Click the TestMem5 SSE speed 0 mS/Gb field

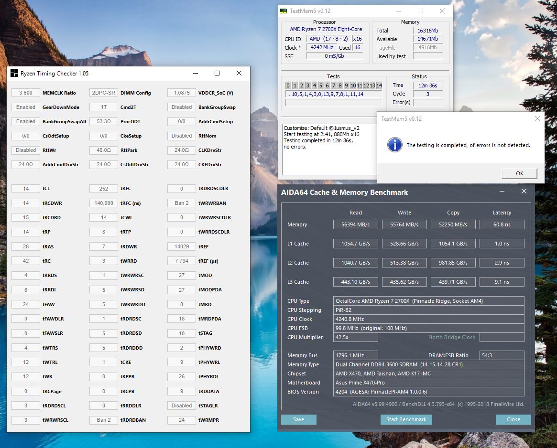tap(334, 56)
